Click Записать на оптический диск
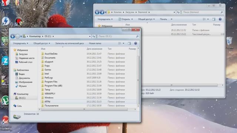This screenshot has width=237, height=133. 70,44
